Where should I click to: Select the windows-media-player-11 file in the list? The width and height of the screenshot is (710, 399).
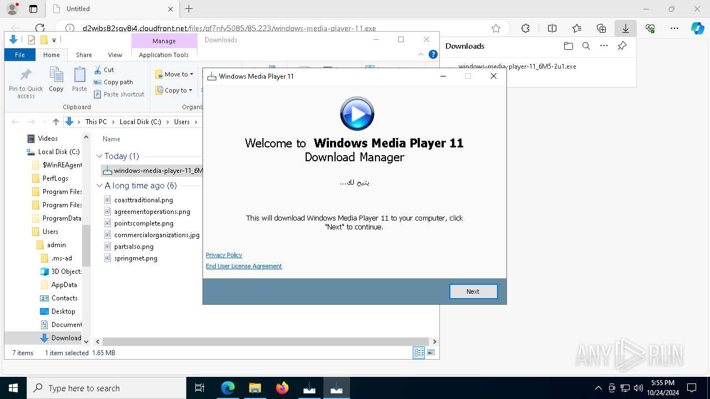(x=153, y=171)
